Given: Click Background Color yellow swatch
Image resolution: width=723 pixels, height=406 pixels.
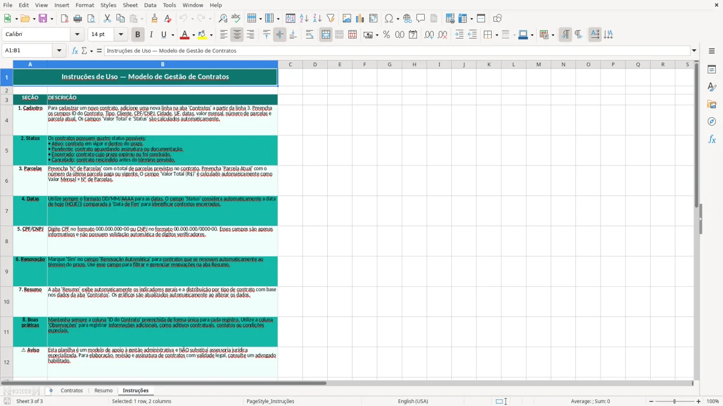Looking at the screenshot, I should point(202,35).
